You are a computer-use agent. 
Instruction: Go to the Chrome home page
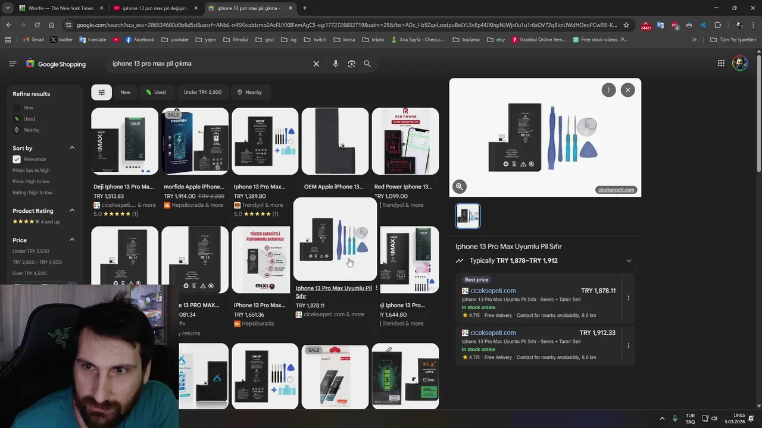(52, 25)
